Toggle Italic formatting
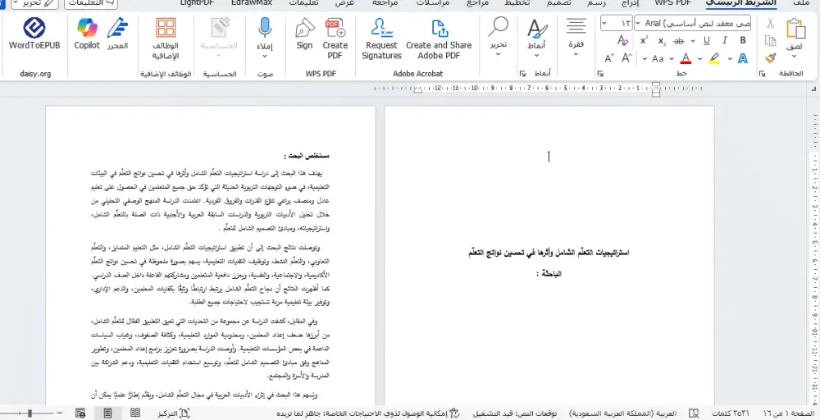This screenshot has height=420, width=820. click(725, 41)
